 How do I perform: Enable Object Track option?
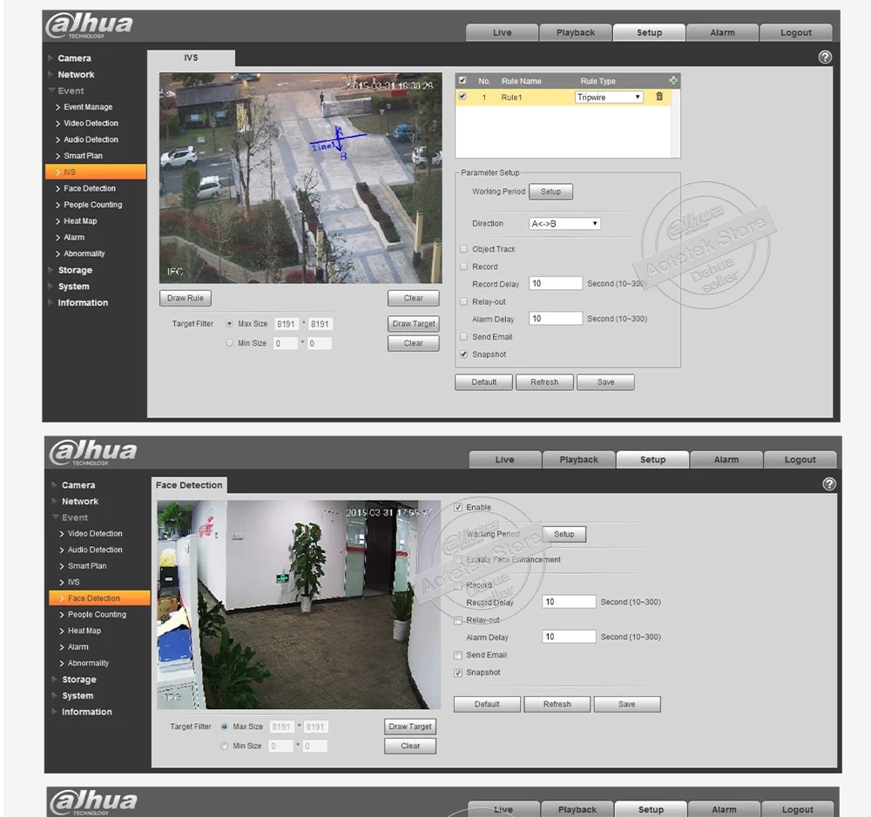tap(464, 249)
